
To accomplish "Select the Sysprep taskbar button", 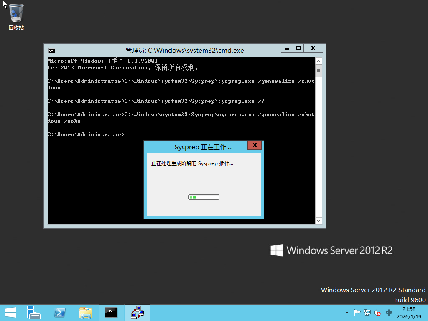I will tap(137, 313).
